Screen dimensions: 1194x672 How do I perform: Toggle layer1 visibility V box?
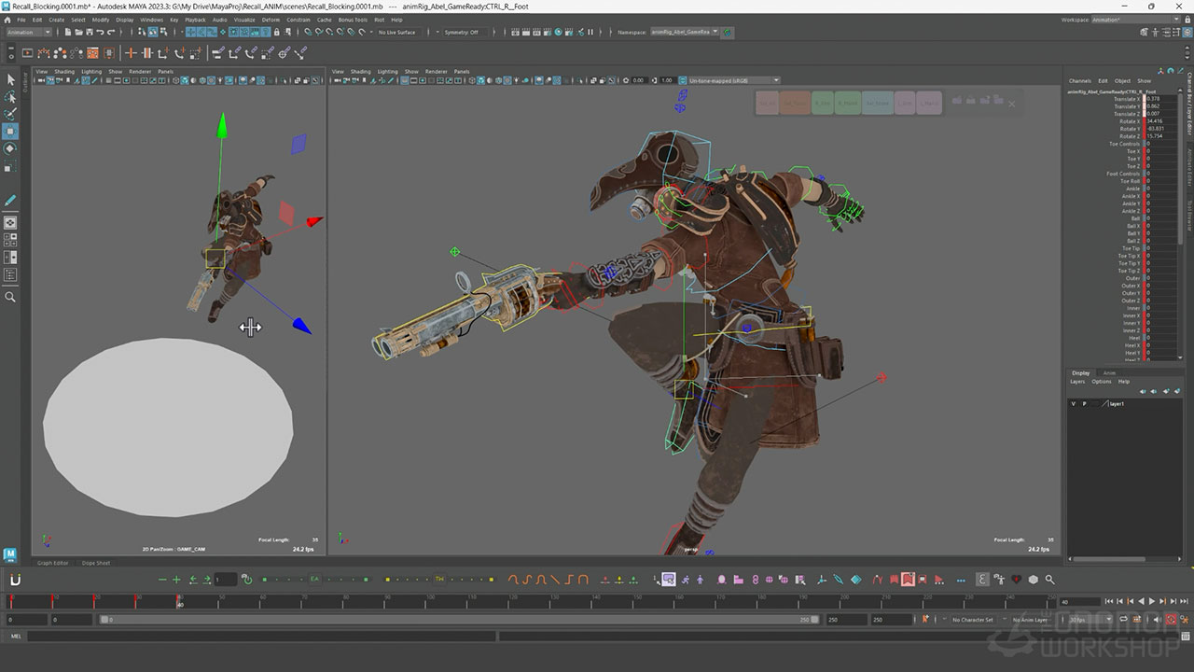[1073, 404]
